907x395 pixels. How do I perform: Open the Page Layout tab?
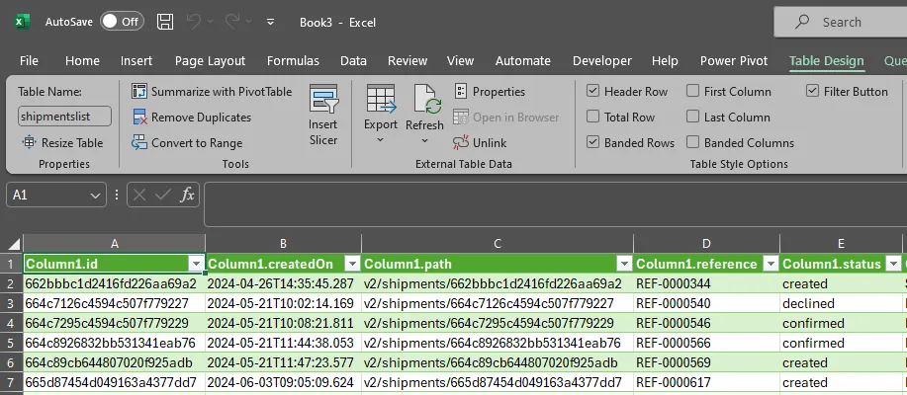[x=210, y=60]
